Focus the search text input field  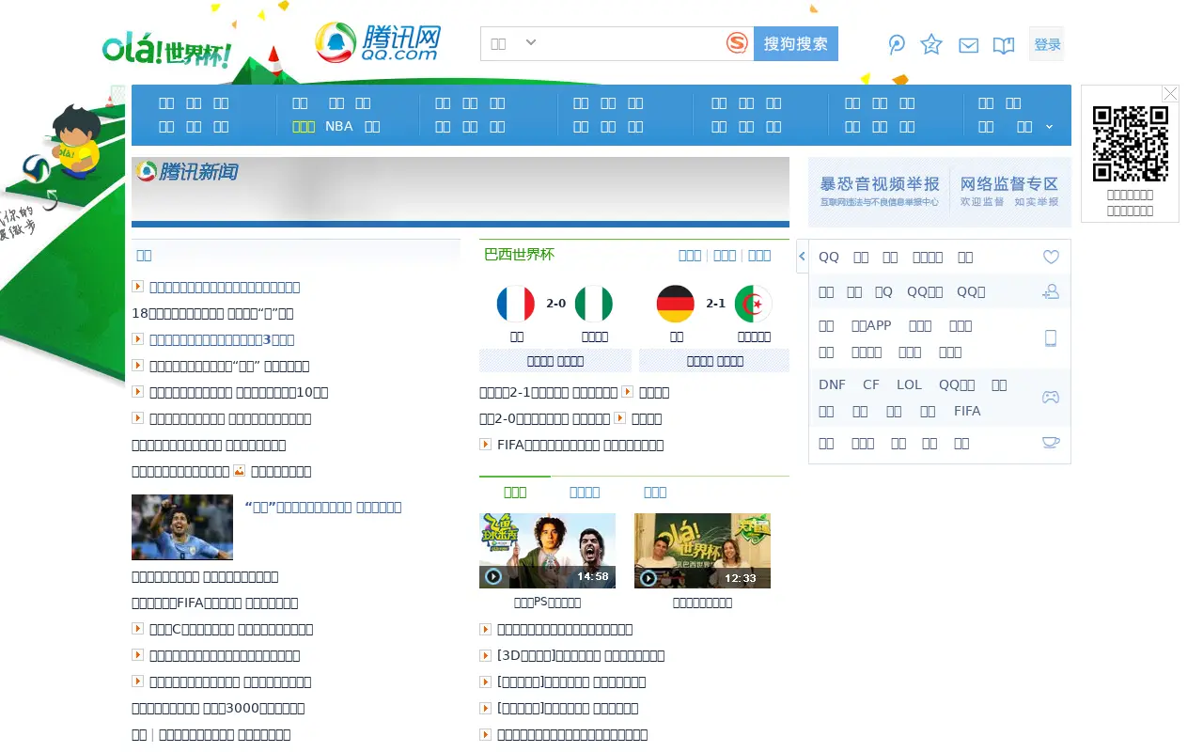(x=632, y=43)
